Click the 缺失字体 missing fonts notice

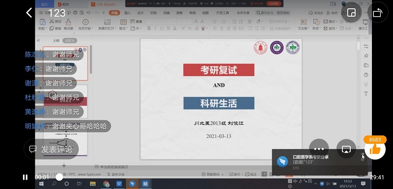coord(116,174)
